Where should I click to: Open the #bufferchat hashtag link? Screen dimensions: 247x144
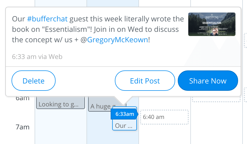click(47, 19)
